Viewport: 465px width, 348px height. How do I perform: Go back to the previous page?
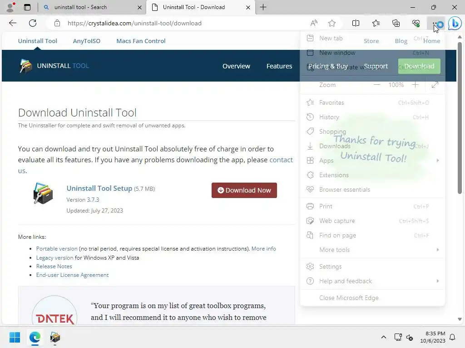[x=12, y=23]
